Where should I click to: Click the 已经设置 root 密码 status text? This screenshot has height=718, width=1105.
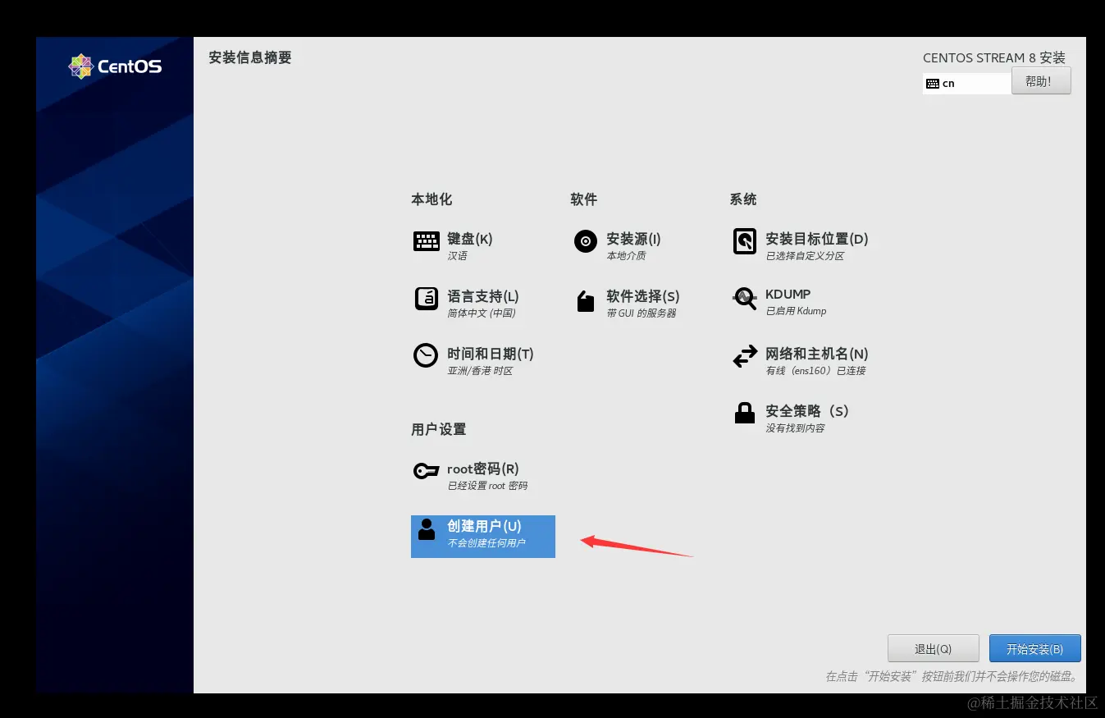tap(488, 485)
